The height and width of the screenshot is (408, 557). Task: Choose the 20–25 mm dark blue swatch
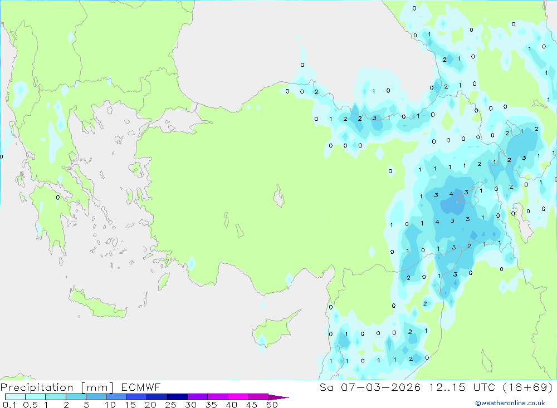click(157, 397)
